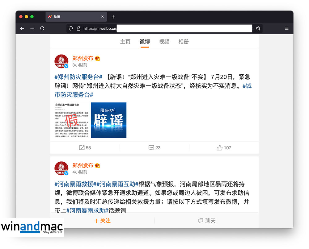Click the padlock site security icon

(x=78, y=28)
